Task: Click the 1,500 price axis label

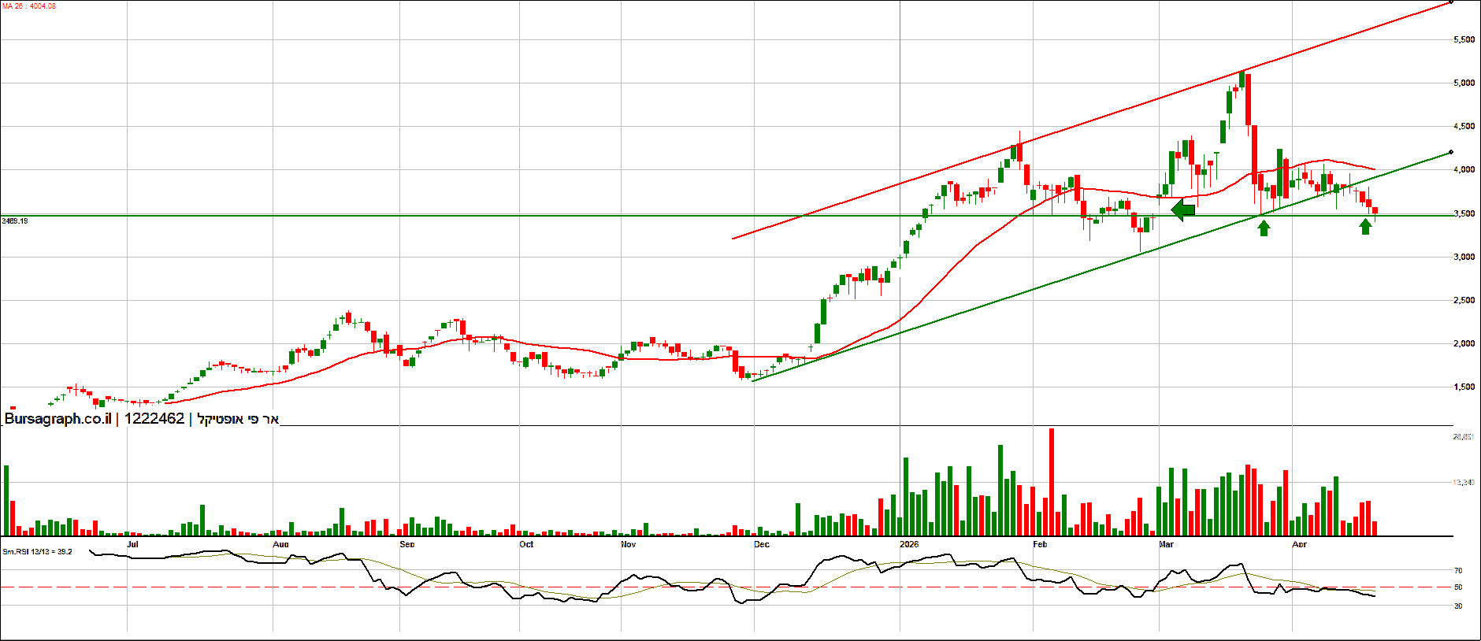Action: click(1464, 387)
